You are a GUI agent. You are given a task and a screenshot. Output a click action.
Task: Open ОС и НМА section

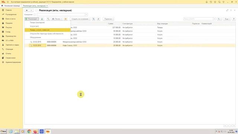(10, 41)
